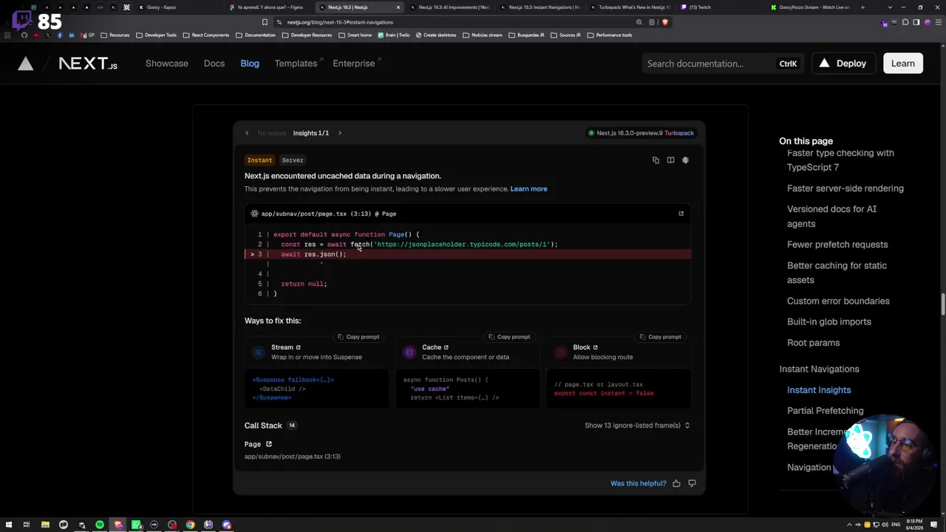Open page.tsx in editor via external icon
The width and height of the screenshot is (946, 532).
coord(681,214)
